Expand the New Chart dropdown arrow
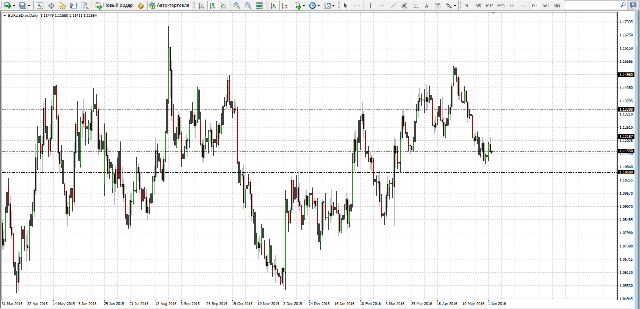This screenshot has height=309, width=640. pyautogui.click(x=14, y=6)
